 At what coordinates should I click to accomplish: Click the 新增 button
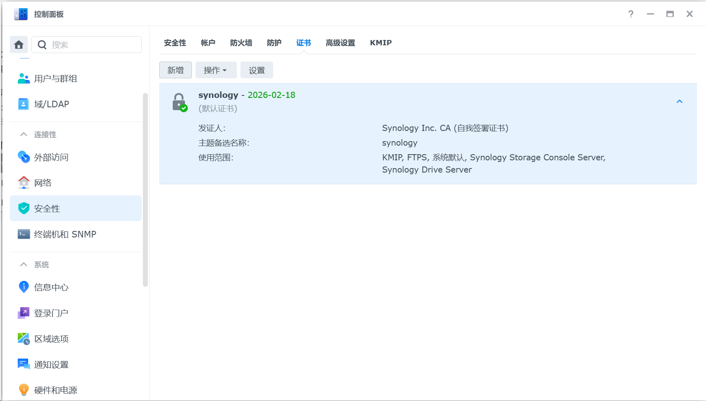(x=176, y=70)
